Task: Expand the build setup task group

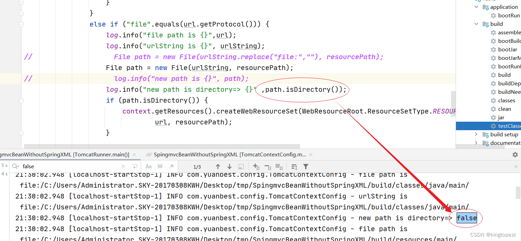Action: pyautogui.click(x=476, y=134)
